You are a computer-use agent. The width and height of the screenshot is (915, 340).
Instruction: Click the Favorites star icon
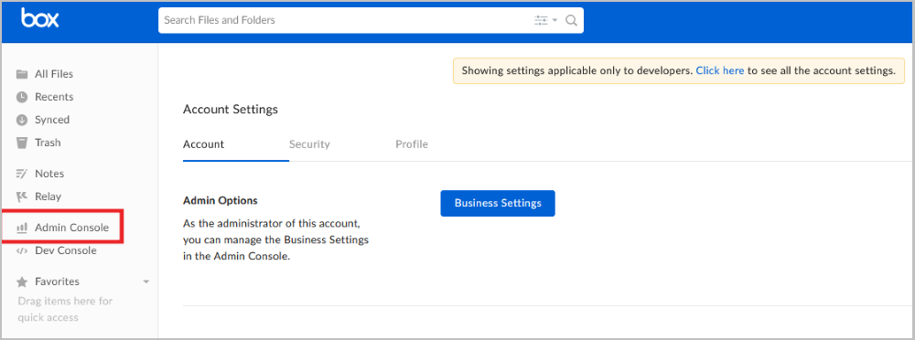[x=22, y=282]
